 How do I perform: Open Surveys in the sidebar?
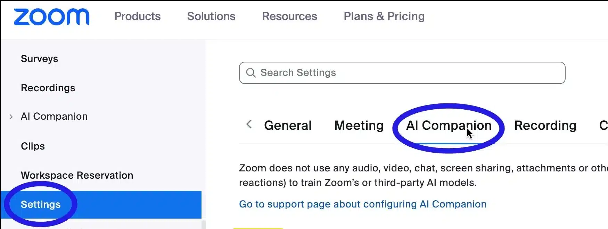(40, 59)
